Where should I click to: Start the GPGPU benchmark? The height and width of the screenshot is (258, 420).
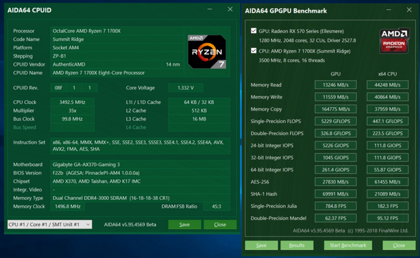point(348,245)
